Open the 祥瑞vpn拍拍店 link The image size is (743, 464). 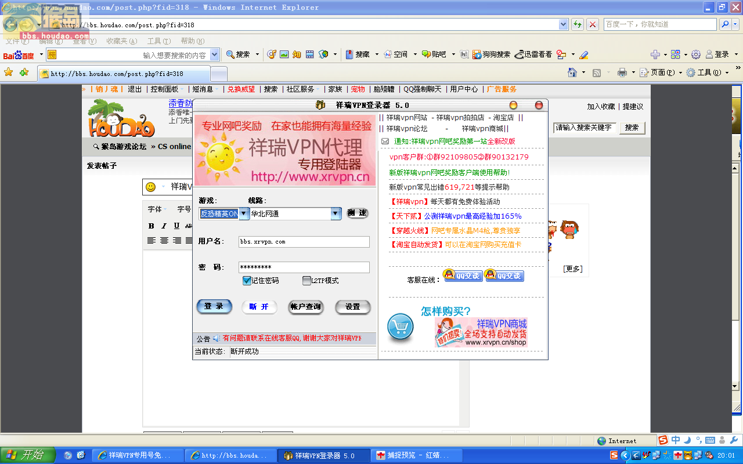pos(460,118)
